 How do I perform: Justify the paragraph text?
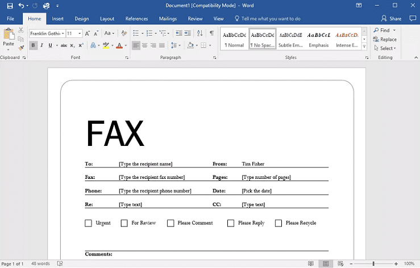coord(162,45)
